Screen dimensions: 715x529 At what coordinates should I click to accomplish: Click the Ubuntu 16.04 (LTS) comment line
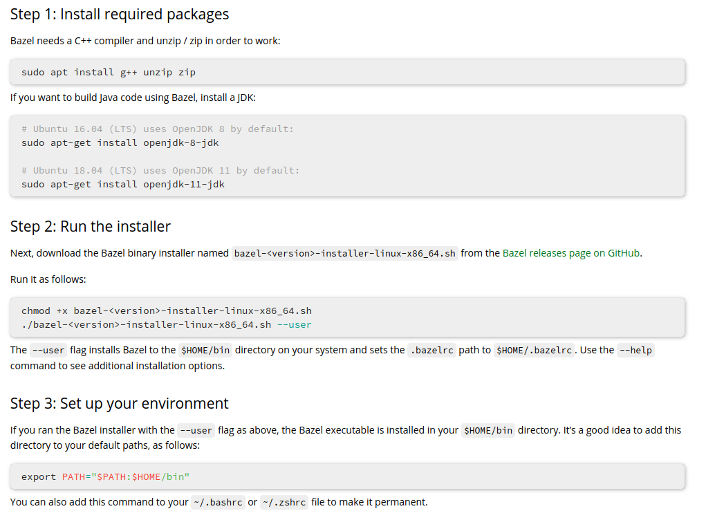(x=158, y=129)
